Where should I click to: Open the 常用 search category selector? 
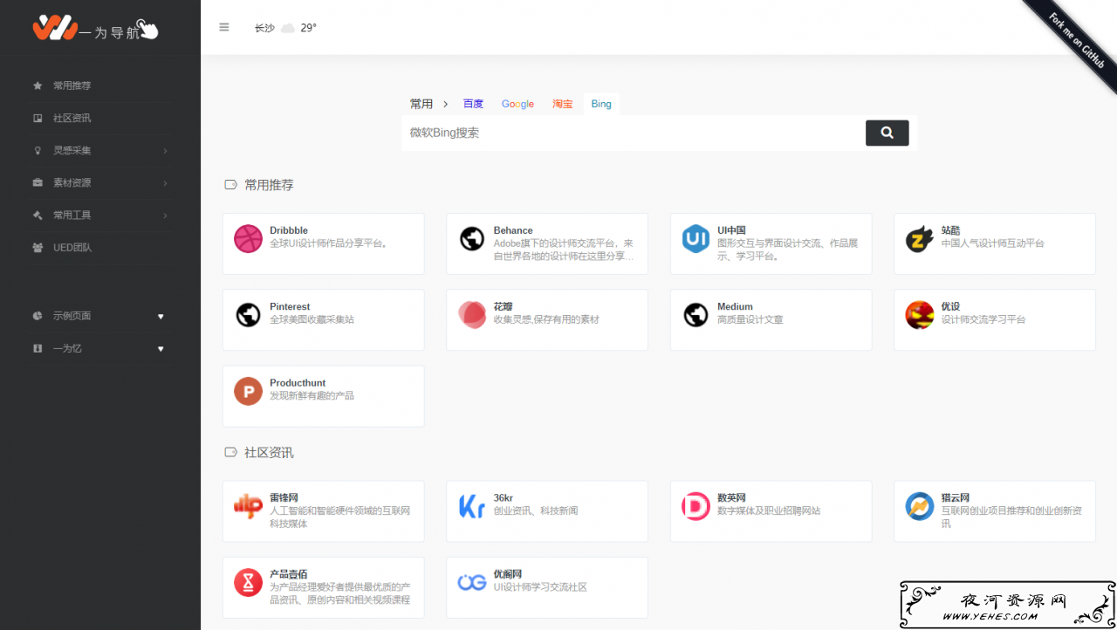click(x=421, y=104)
